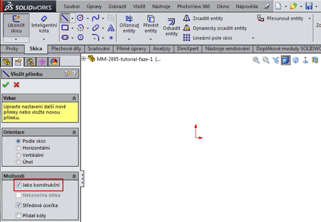Select the Arc sketch tool
Image resolution: width=321 pixels, height=222 pixels.
tap(80, 28)
